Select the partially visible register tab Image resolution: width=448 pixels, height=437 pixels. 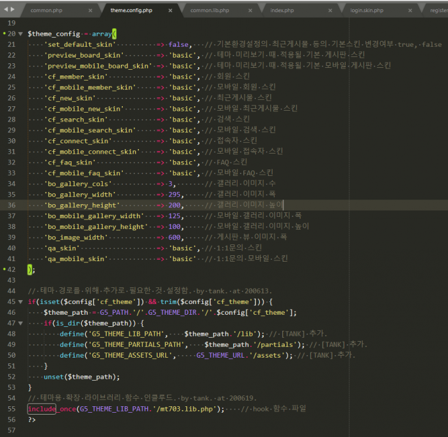click(x=438, y=11)
